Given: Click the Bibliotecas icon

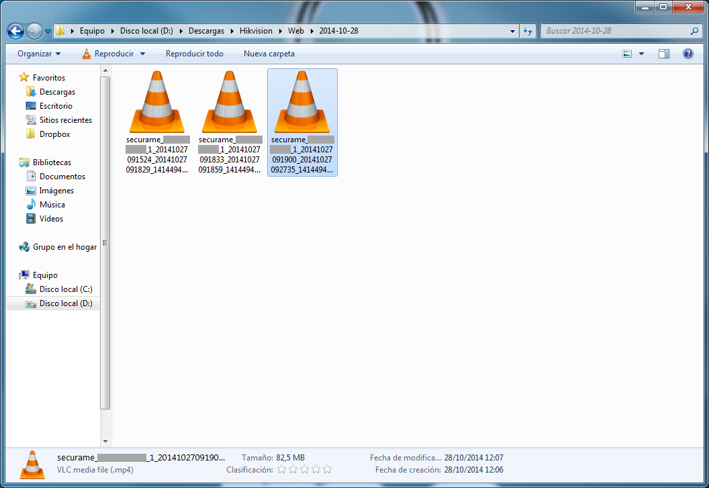Looking at the screenshot, I should click(x=24, y=162).
